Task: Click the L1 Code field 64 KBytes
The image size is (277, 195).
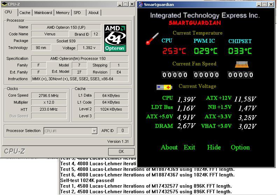Action: (x=111, y=102)
